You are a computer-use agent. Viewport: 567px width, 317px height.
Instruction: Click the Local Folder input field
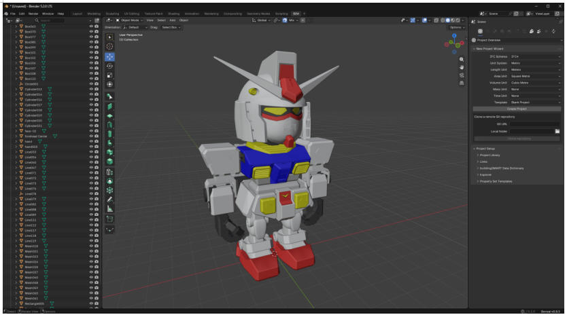(532, 132)
